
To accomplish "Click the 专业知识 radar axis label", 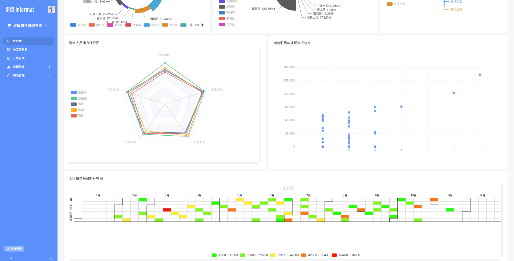I will point(113,90).
